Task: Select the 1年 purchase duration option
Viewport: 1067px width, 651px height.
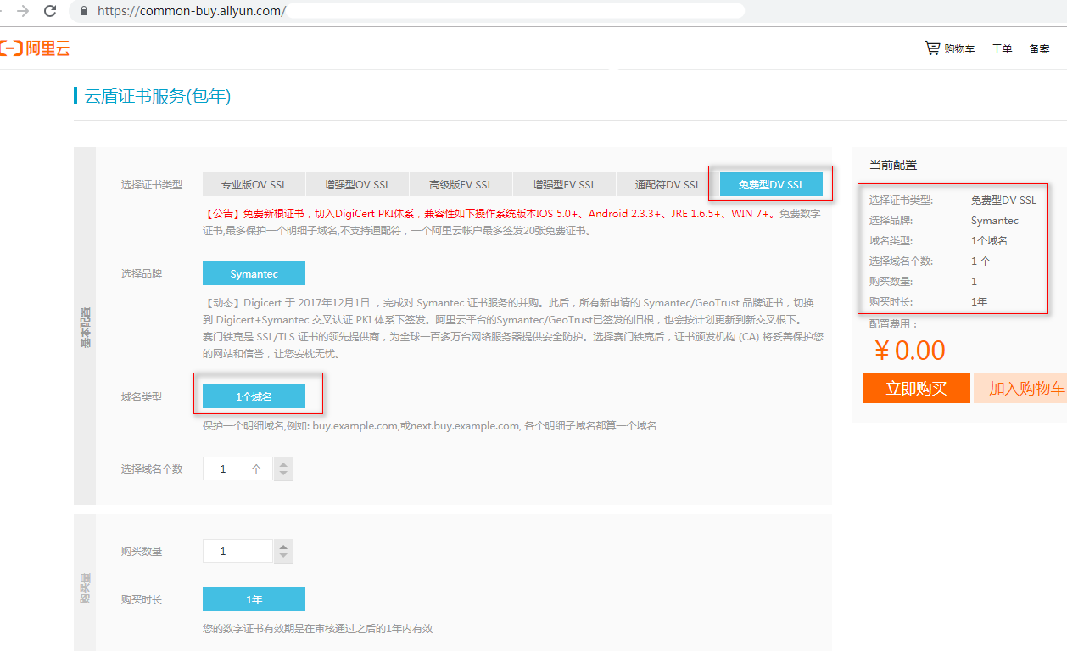Action: [254, 598]
